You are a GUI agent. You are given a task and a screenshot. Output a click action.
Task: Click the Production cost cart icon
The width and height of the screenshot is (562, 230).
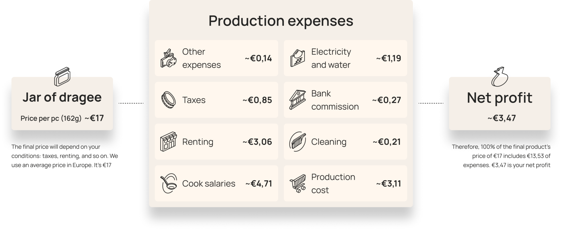click(x=298, y=183)
